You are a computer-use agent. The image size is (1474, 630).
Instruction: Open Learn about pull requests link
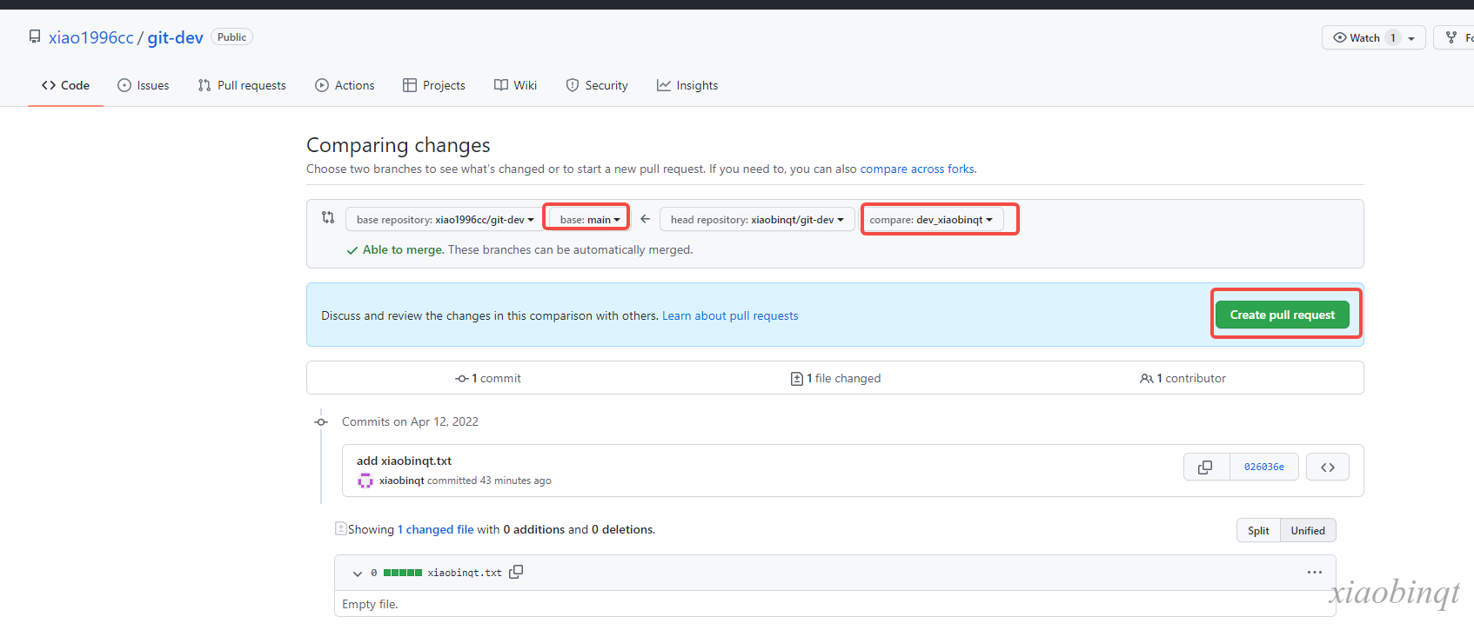pos(730,315)
